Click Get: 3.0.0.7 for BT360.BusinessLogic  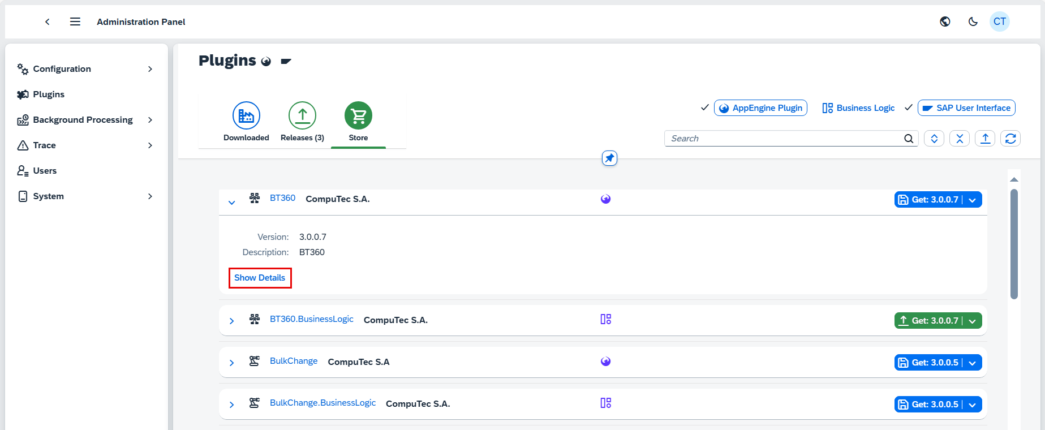(x=928, y=321)
